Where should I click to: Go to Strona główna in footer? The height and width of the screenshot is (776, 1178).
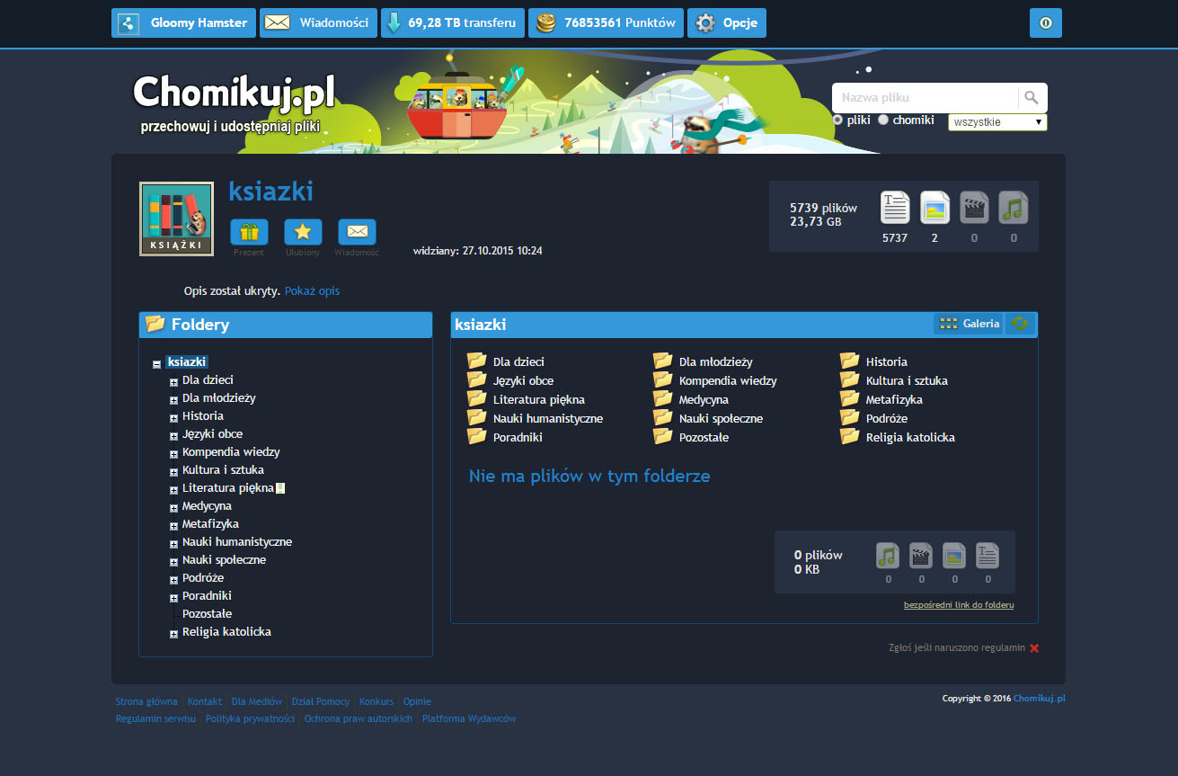coord(146,701)
